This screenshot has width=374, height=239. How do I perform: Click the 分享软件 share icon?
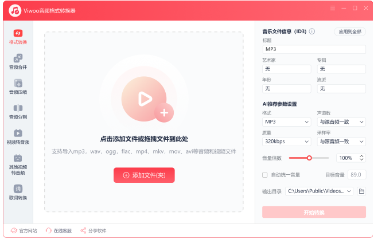coord(83,230)
